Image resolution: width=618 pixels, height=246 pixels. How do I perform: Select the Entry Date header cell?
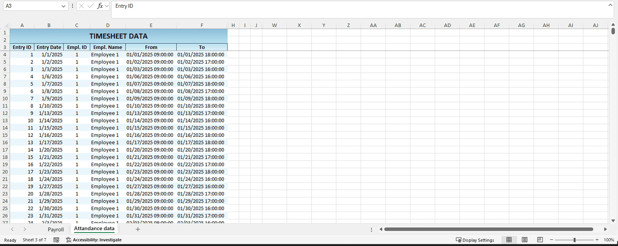tap(49, 47)
